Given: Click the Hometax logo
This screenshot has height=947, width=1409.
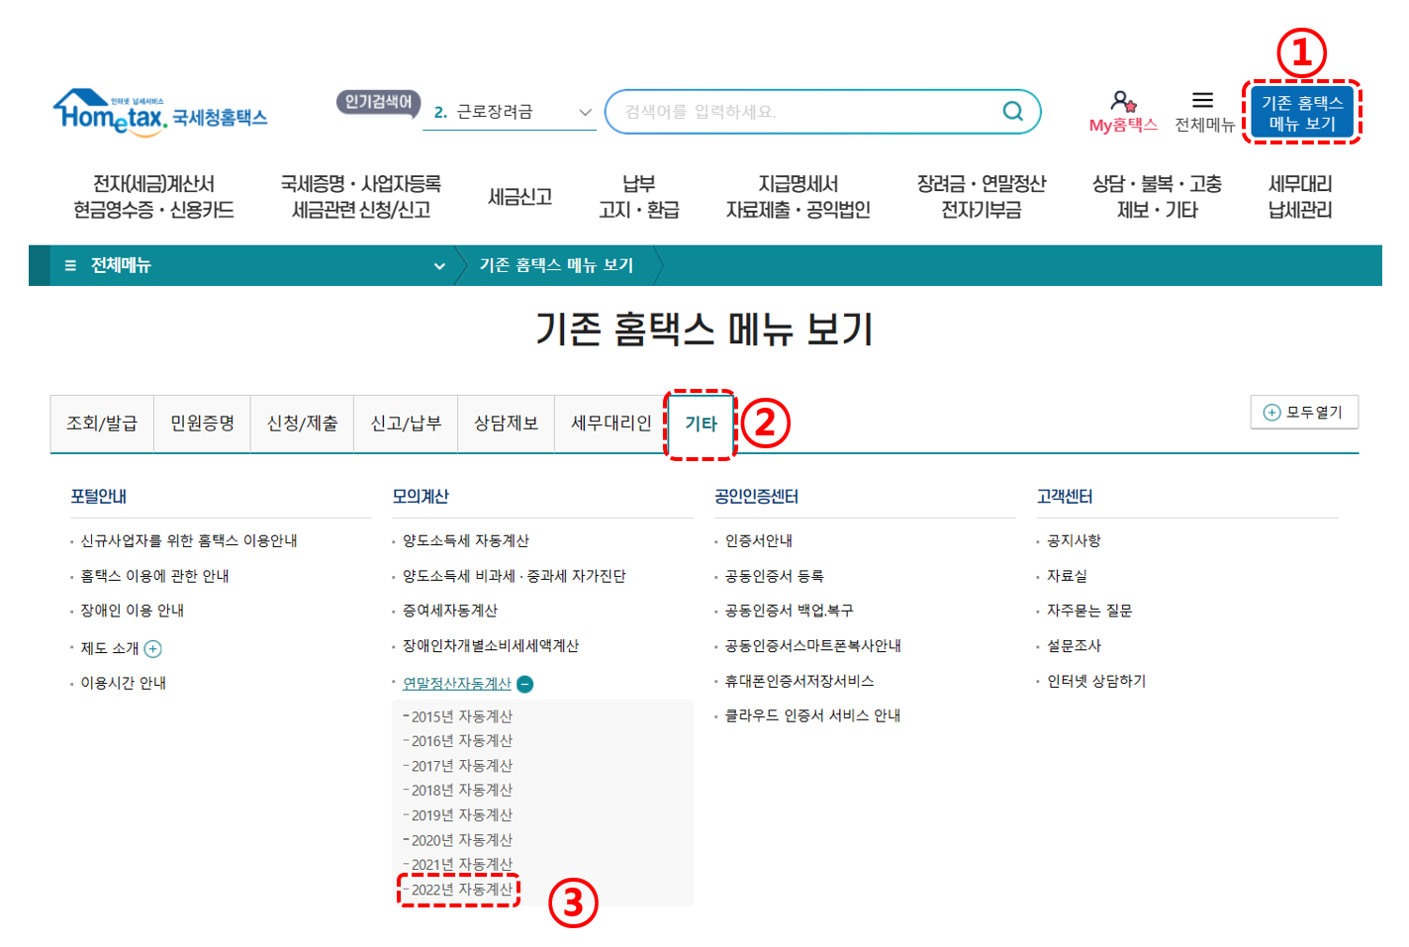Looking at the screenshot, I should [158, 112].
